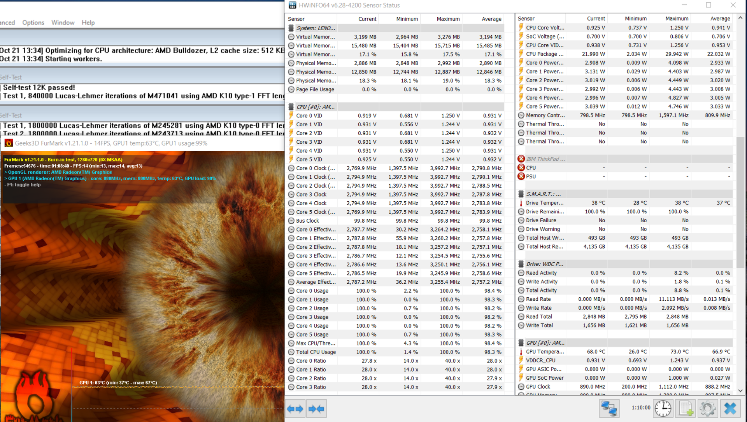Click the left pane Minimum column header

[400, 19]
